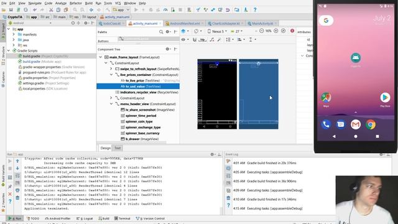Click the green Run app play icon

pos(136,10)
